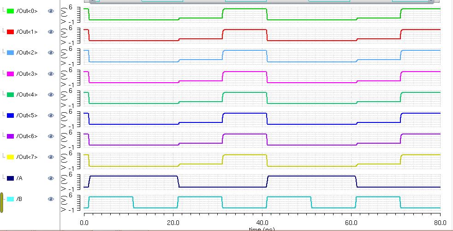Click the V (V) axis label of /A strip
This screenshot has width=453, height=231.
coord(64,183)
